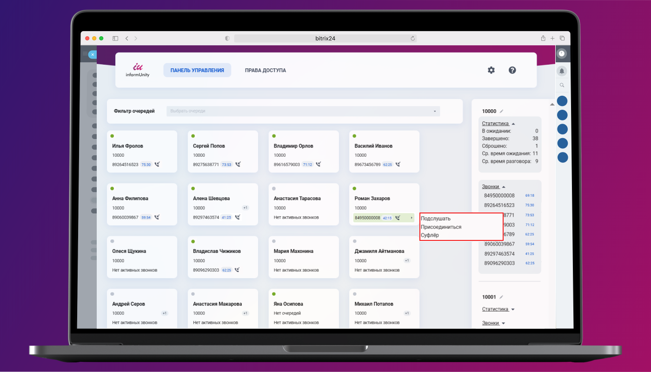Click incoming call icon on Алена Шевцова card
The width and height of the screenshot is (651, 372).
coord(238,217)
